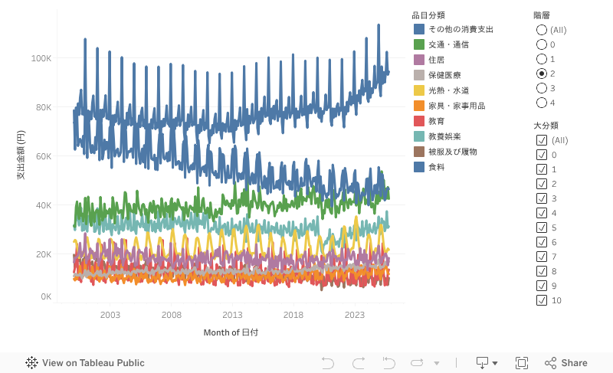Click the 2023 x-axis label
This screenshot has width=613, height=373.
tap(354, 315)
